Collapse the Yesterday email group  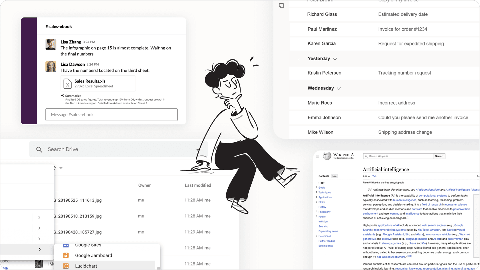335,59
